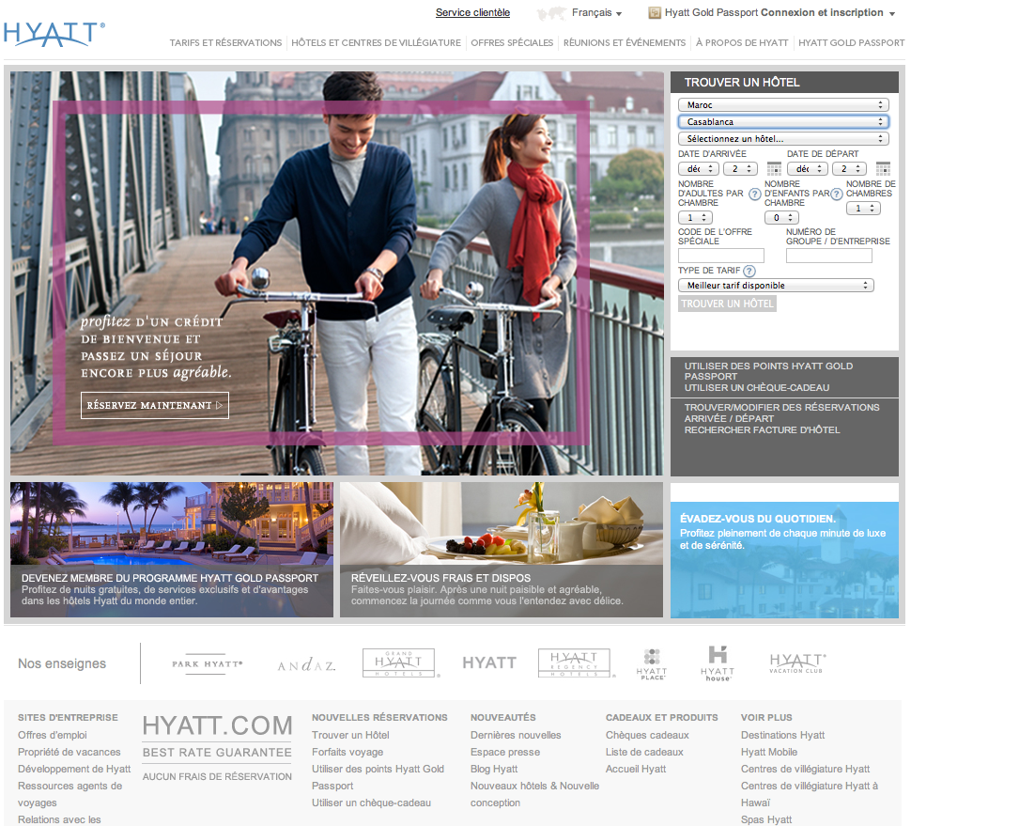Open the Tarifs et Réservations menu
Screen dimensions: 1019x826
[225, 43]
